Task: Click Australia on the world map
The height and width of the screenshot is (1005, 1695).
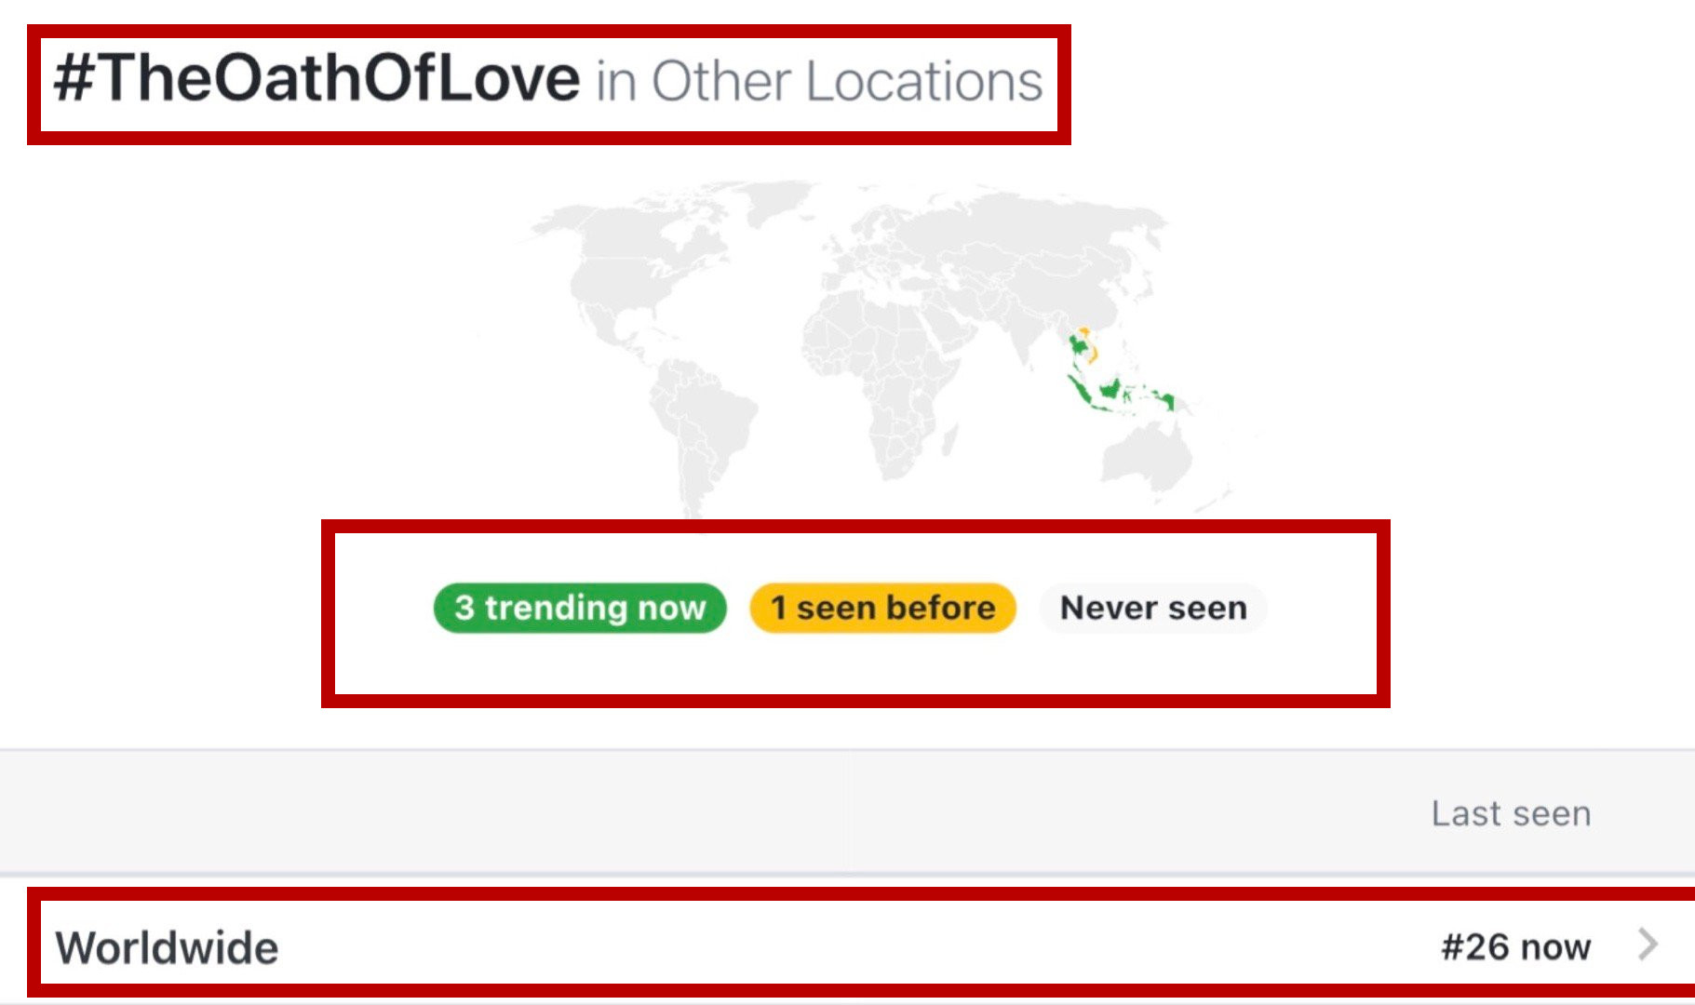Action: coord(1147,458)
